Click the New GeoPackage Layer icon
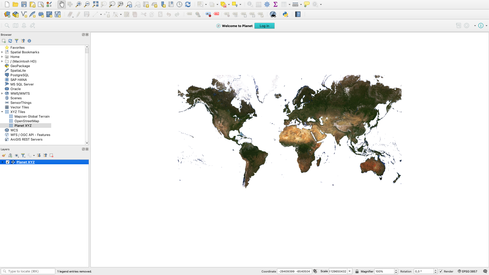The image size is (489, 275). click(x=16, y=14)
